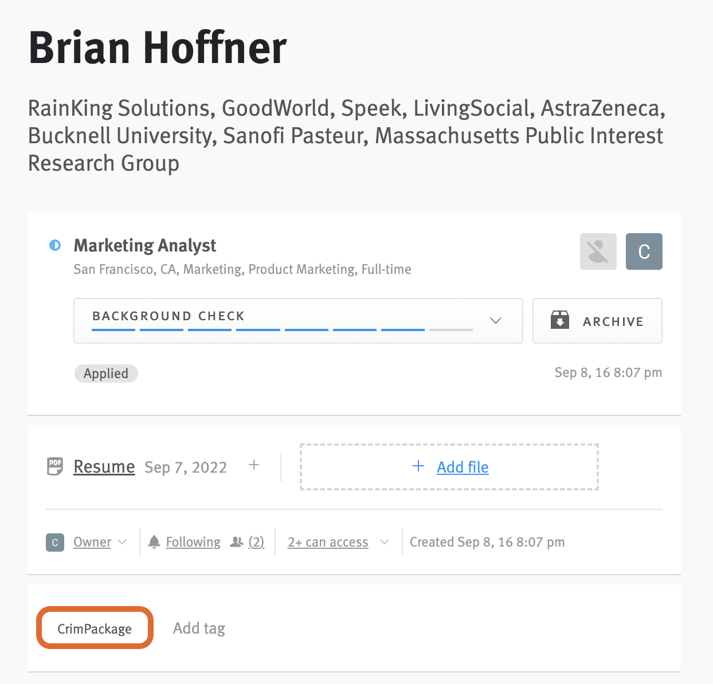Click the San Francisco, CA job details line
Image resolution: width=713 pixels, height=684 pixels.
pyautogui.click(x=242, y=269)
